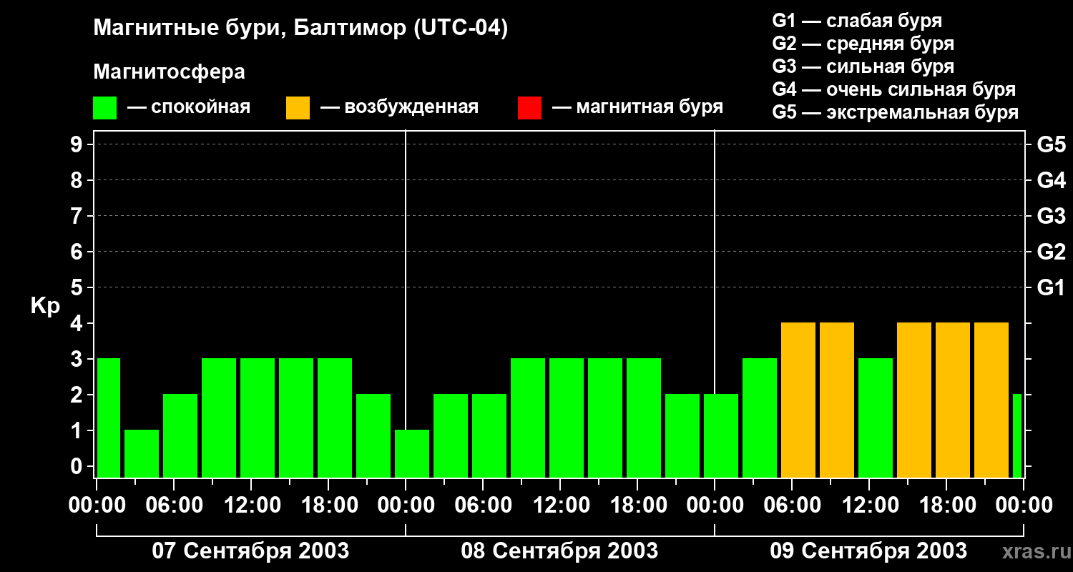
Task: Click the Kp 3 bar at 03:00 on 09 September
Action: point(760,418)
